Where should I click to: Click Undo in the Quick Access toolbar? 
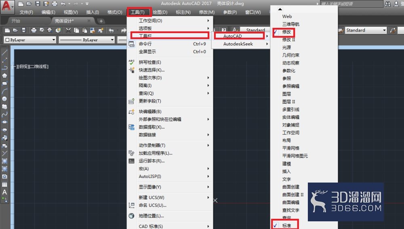coord(63,4)
